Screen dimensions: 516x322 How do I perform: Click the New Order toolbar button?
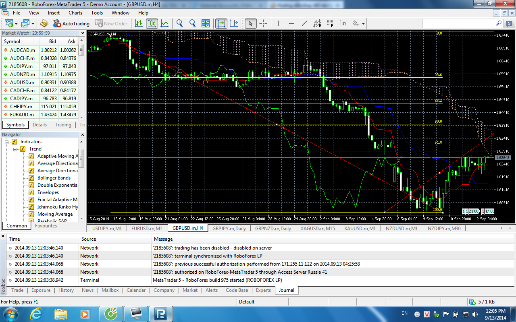tap(111, 23)
